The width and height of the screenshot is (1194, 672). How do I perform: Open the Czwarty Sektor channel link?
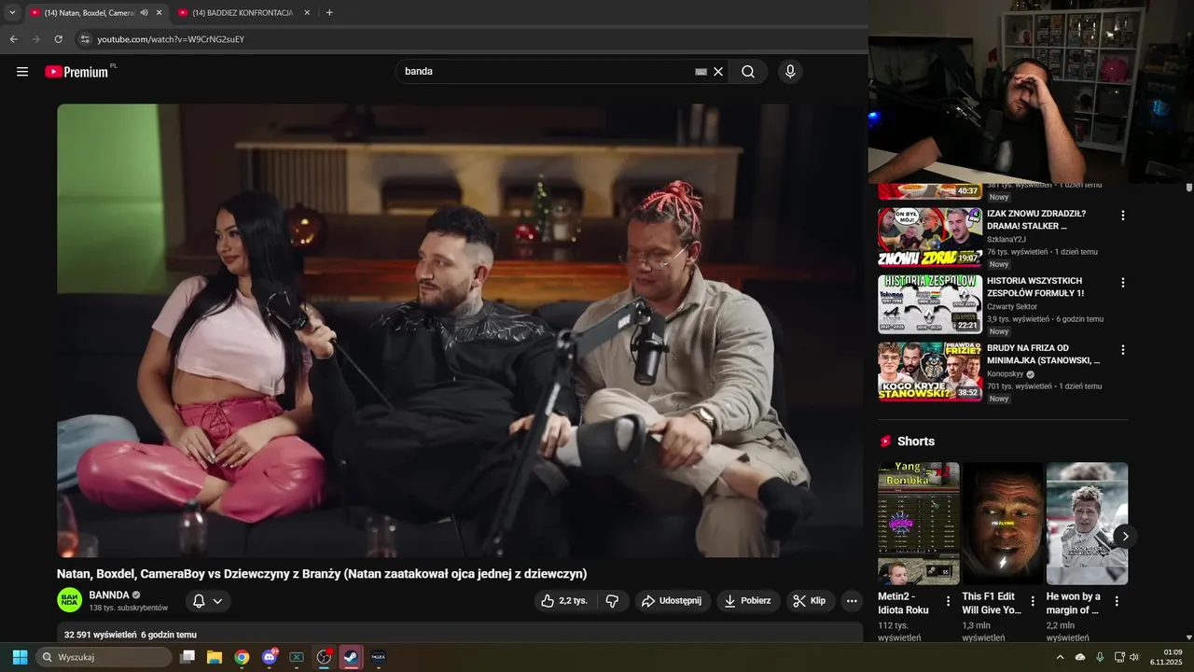click(1012, 306)
